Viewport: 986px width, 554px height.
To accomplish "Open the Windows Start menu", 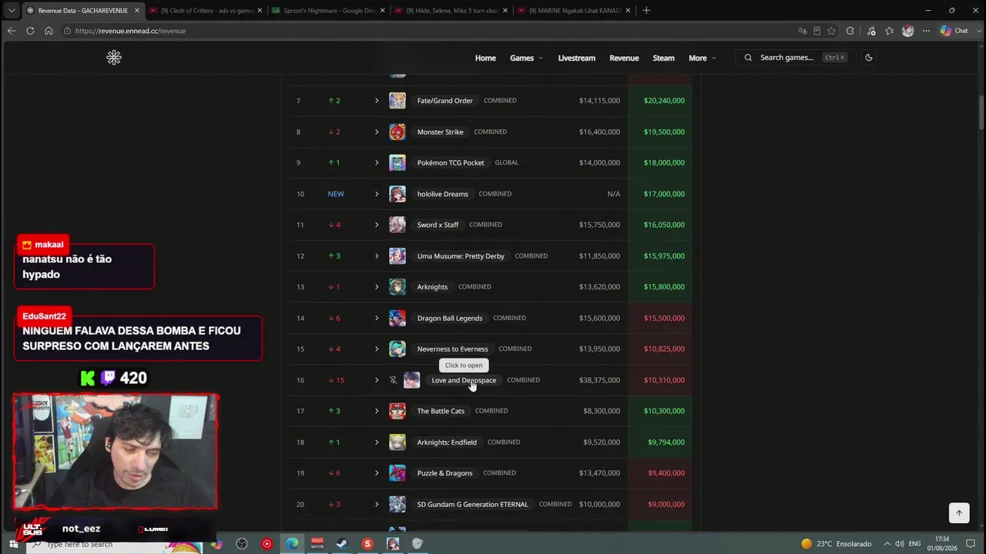I will pyautogui.click(x=13, y=544).
